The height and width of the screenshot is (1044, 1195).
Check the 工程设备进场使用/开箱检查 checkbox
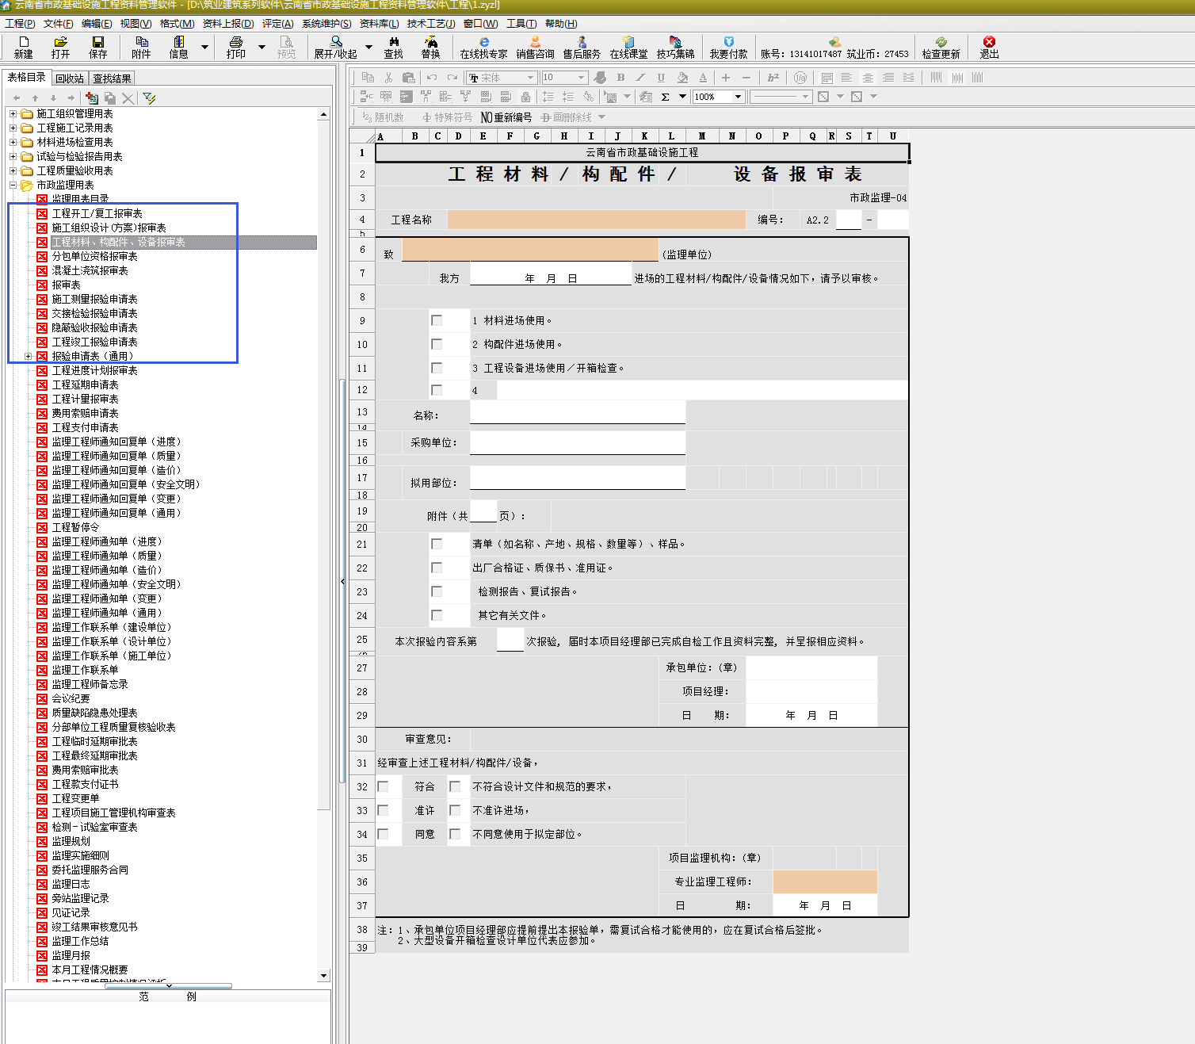pos(437,368)
